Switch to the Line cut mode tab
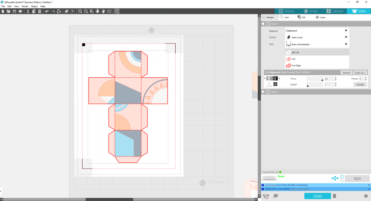This screenshot has width=371, height=201. (284, 17)
